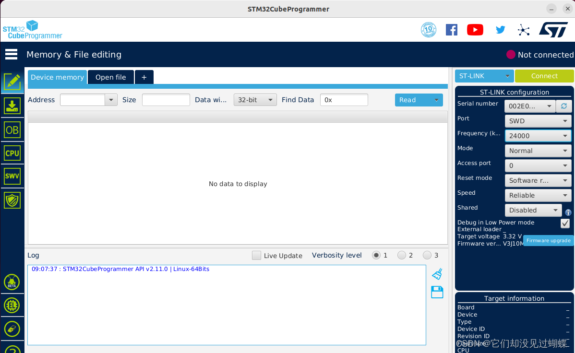Click the green Connect button
Screen dimensions: 575x353
(544, 76)
